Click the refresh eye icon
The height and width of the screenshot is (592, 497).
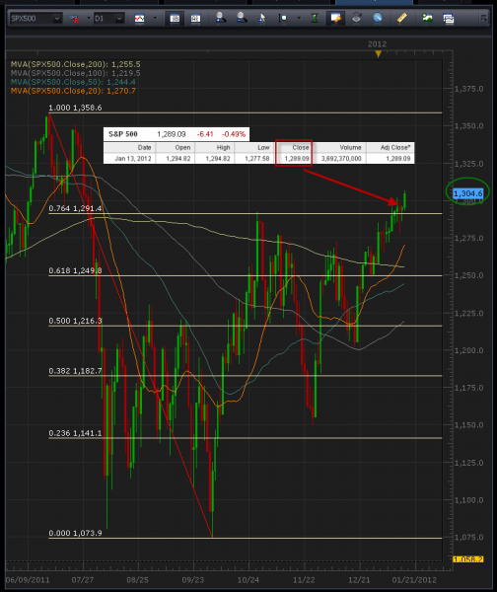click(x=357, y=18)
